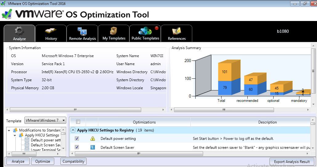Click the References notepad icon
This screenshot has height=167, width=317.
pyautogui.click(x=177, y=31)
